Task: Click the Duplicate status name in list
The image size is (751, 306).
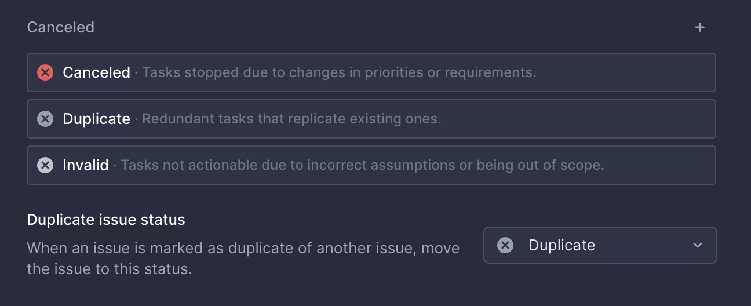Action: 96,119
